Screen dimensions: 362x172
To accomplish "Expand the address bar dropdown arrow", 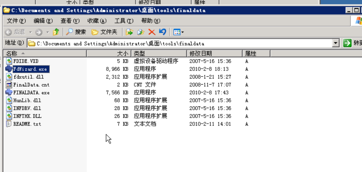I will [336, 43].
